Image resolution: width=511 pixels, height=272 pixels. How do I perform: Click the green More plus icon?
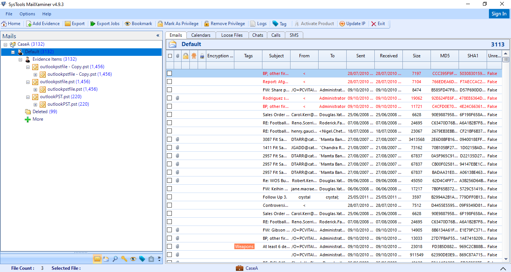click(28, 119)
